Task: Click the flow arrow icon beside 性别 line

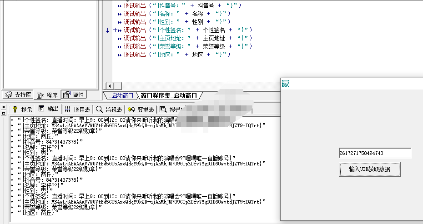Action: tap(120, 22)
